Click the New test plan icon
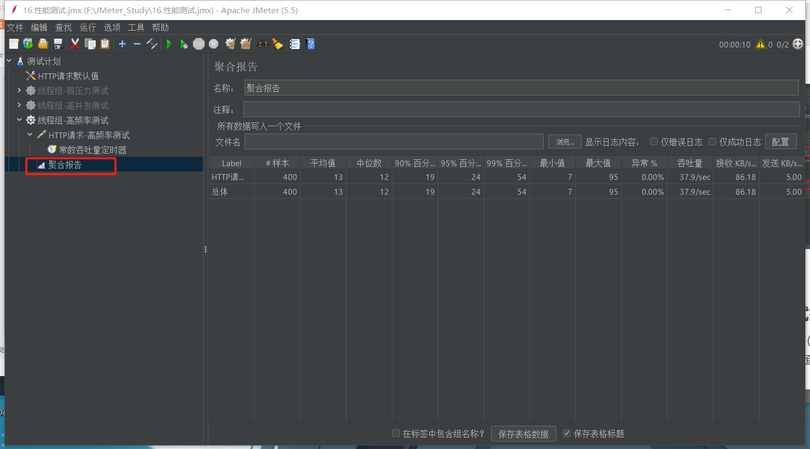This screenshot has width=810, height=449. click(14, 44)
